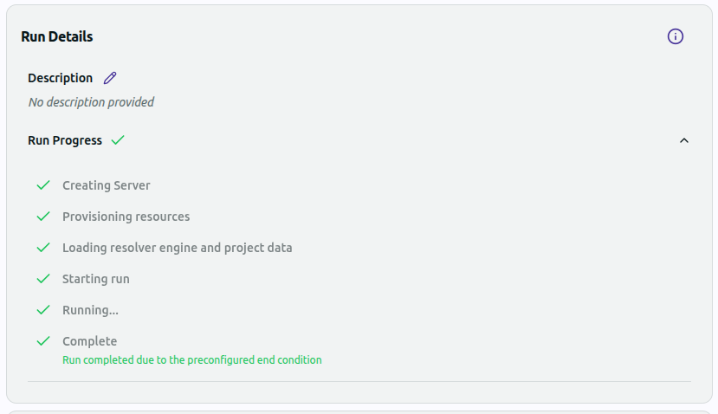Select the Provisioning resources step

(126, 217)
